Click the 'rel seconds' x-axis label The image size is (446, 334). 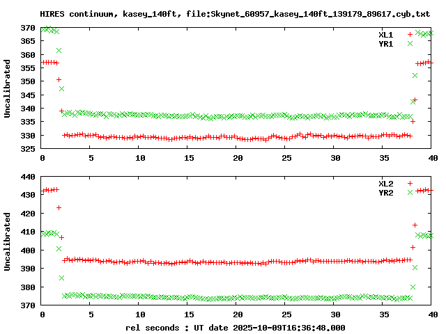(x=155, y=327)
